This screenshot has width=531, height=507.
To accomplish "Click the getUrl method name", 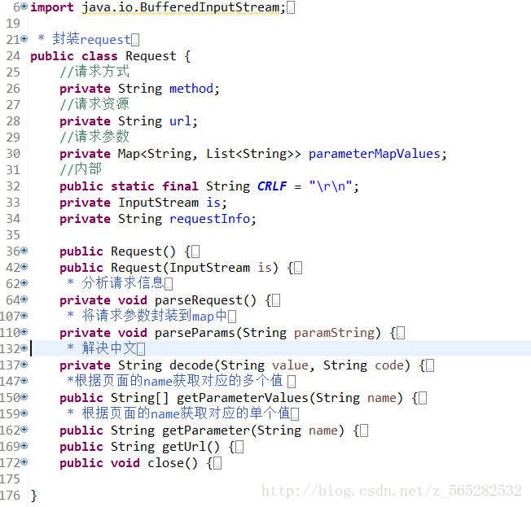I will pyautogui.click(x=184, y=447).
